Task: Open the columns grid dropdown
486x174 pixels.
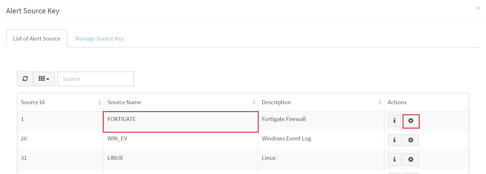Action: point(44,79)
